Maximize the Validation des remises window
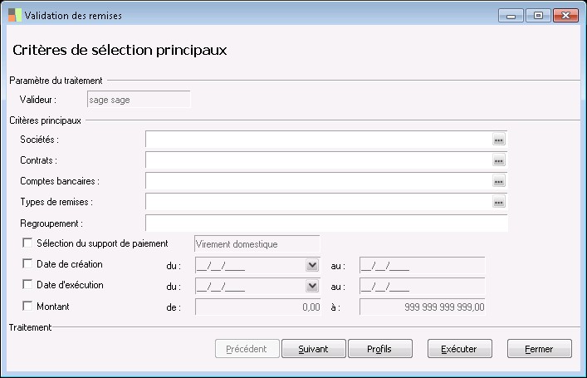The width and height of the screenshot is (587, 378). pyautogui.click(x=538, y=15)
